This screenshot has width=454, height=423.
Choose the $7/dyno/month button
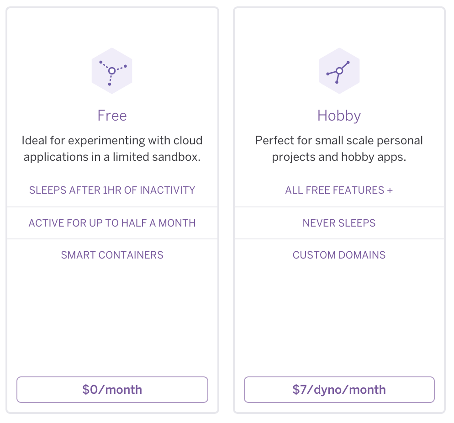click(x=339, y=390)
